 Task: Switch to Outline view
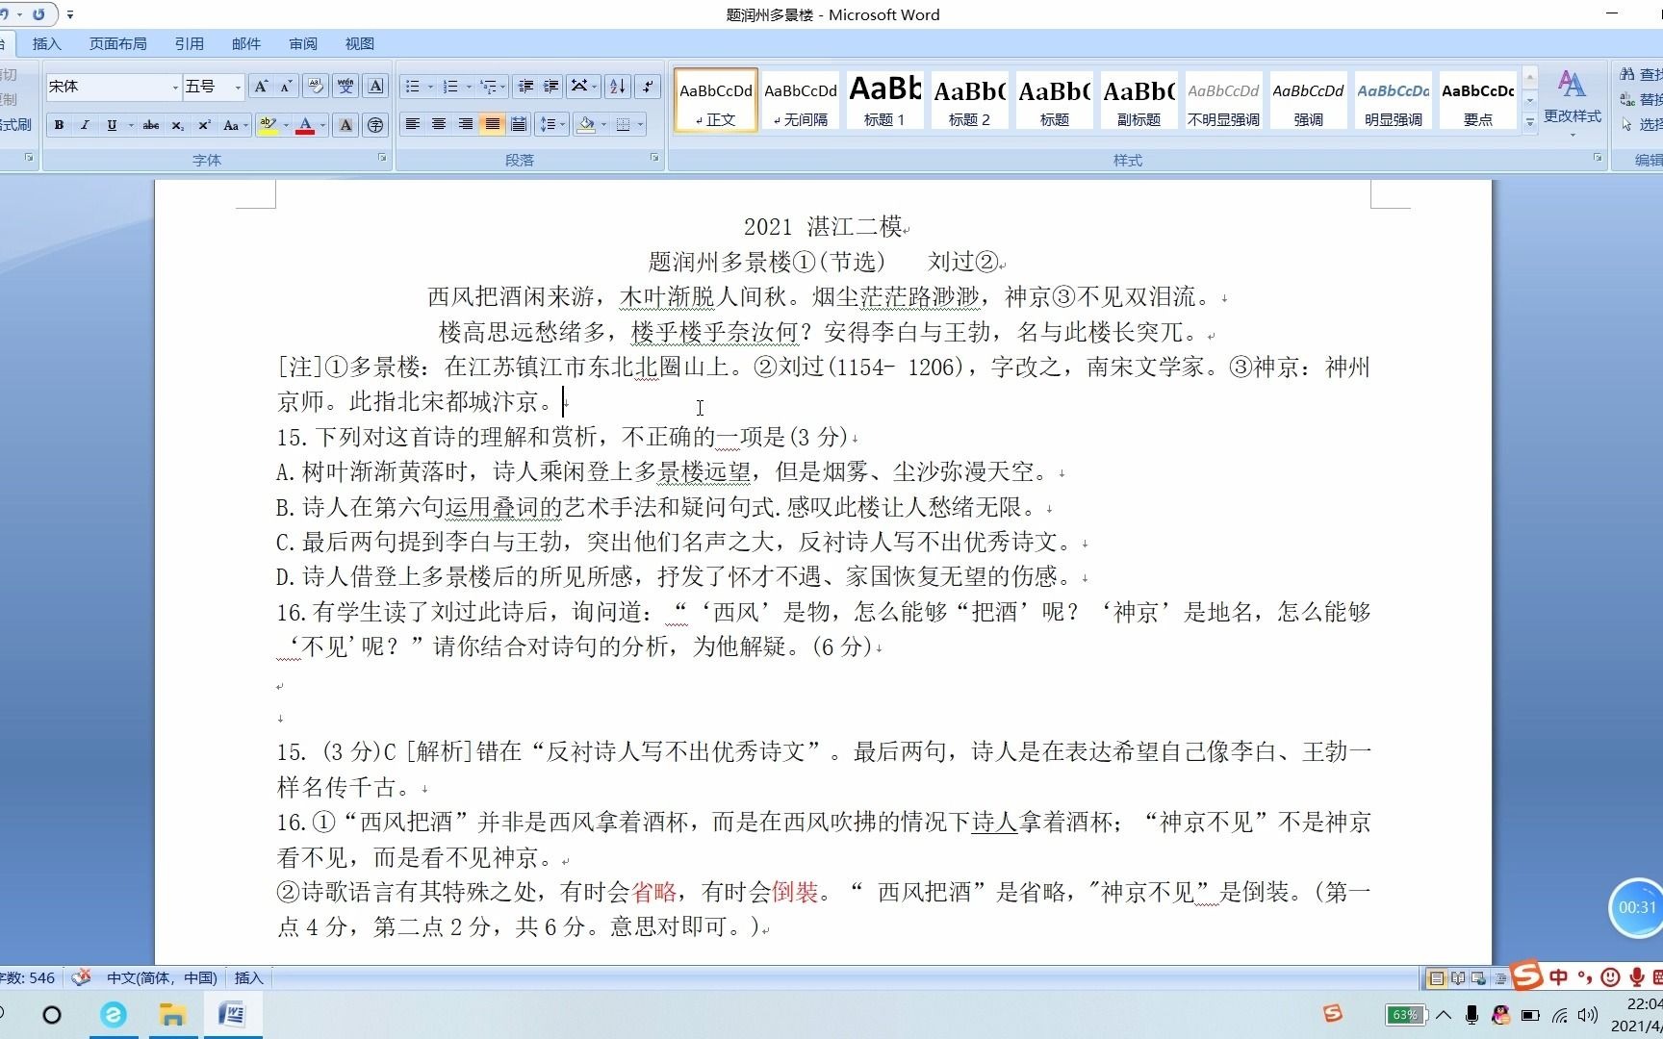tap(1499, 978)
